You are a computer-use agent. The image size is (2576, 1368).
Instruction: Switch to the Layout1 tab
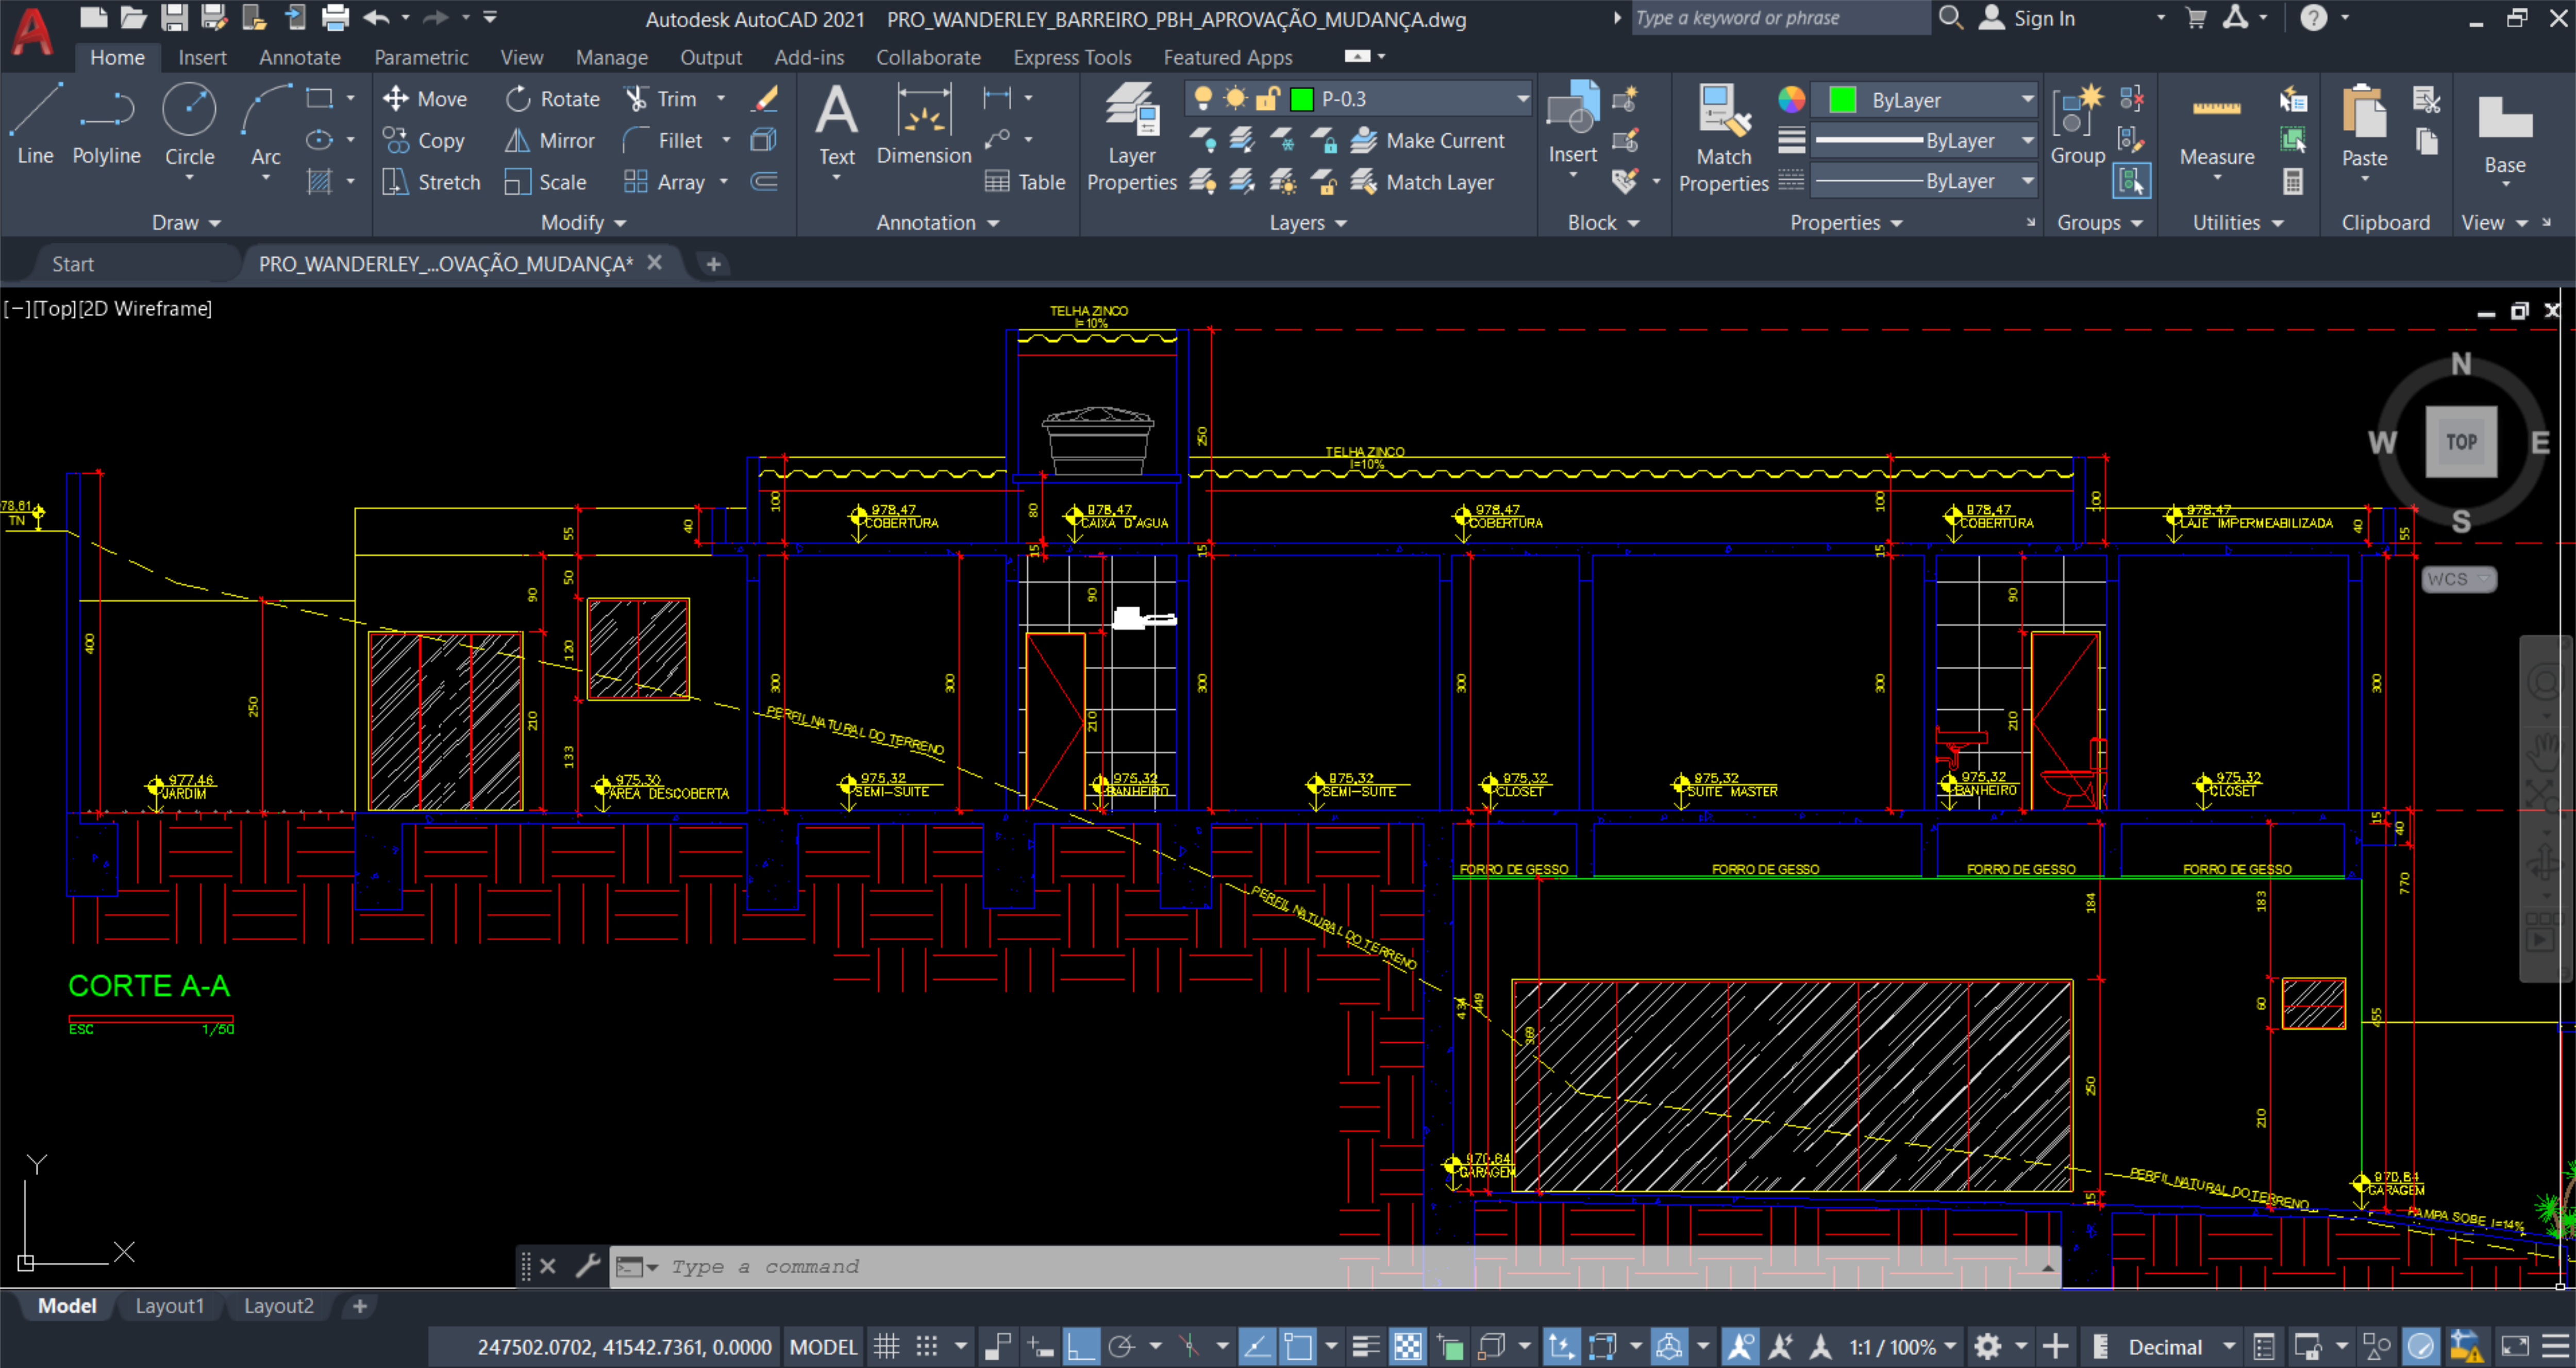(x=170, y=1305)
